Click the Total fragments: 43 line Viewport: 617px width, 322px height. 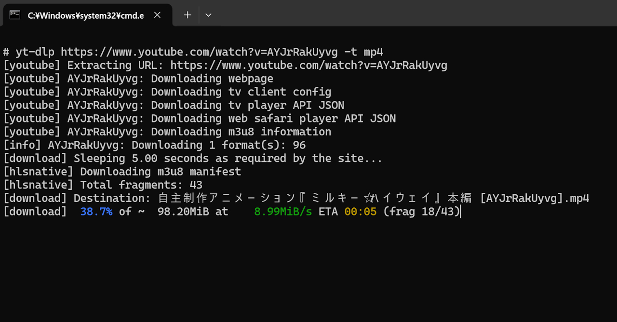click(x=103, y=185)
